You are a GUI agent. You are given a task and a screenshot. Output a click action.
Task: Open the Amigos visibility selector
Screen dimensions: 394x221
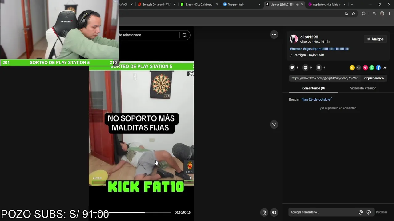(375, 39)
